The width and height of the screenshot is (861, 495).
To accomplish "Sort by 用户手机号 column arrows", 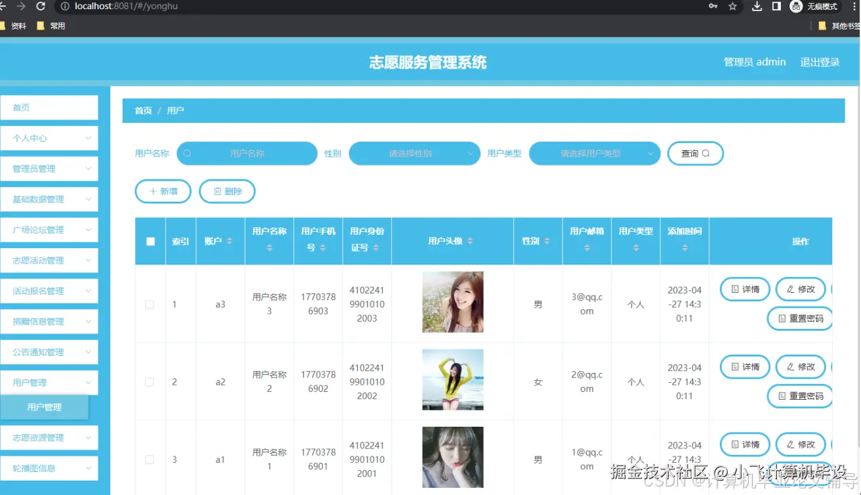I will (x=323, y=247).
